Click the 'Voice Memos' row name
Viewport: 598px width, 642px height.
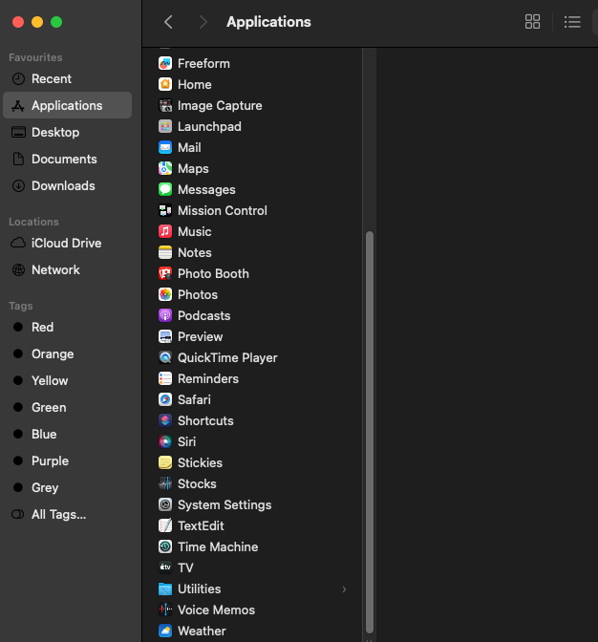point(216,610)
